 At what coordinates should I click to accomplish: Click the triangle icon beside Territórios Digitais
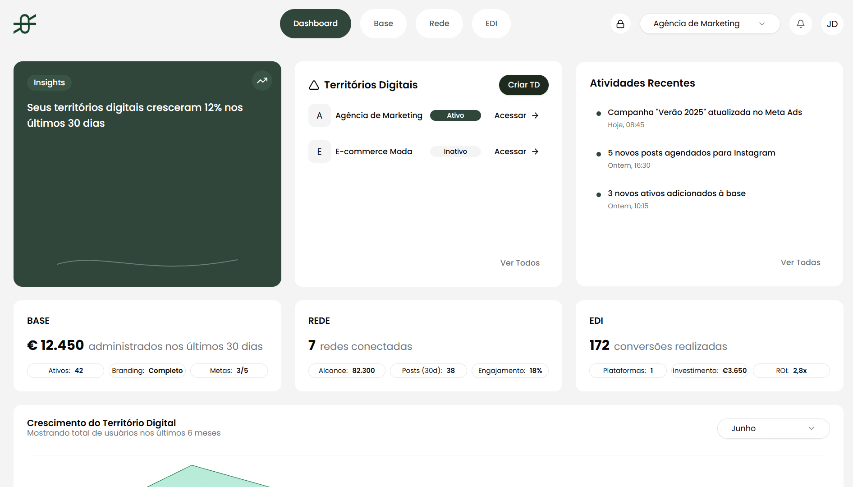coord(314,85)
